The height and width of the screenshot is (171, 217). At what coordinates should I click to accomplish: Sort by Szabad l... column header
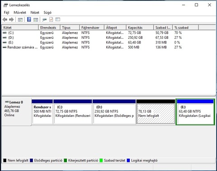(x=163, y=28)
